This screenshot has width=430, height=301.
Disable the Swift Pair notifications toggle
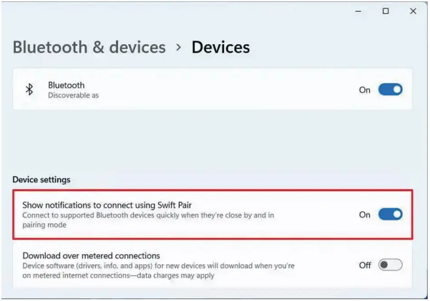390,215
